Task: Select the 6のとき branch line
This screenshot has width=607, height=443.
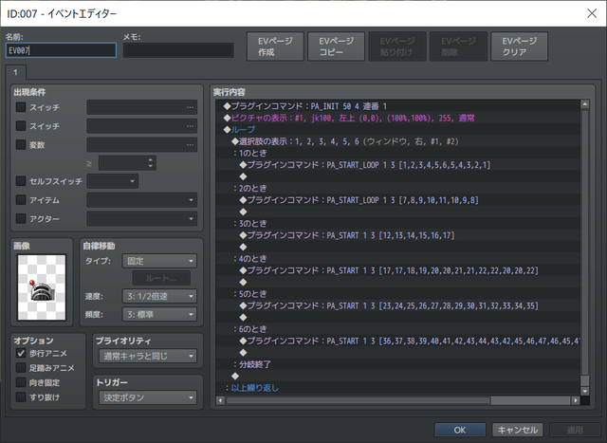Action: click(398, 329)
